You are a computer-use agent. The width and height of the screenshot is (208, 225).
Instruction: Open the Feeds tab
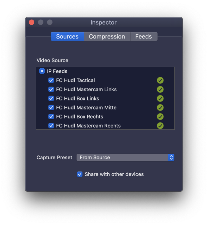click(144, 36)
